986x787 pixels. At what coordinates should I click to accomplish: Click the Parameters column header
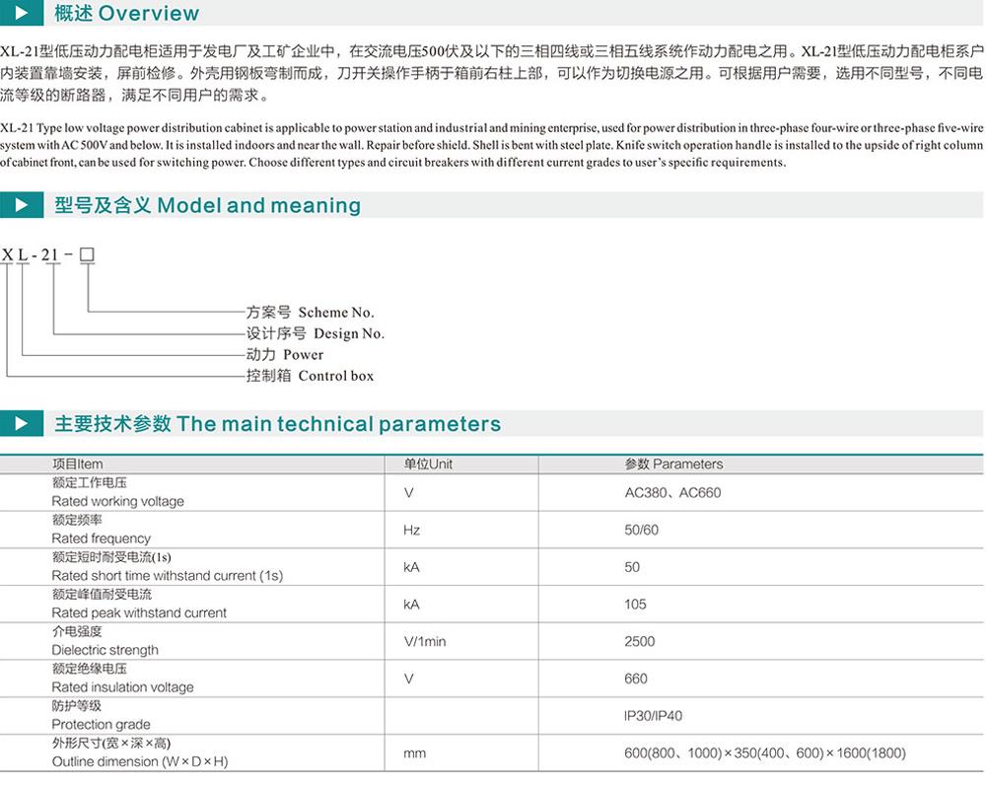[x=673, y=464]
